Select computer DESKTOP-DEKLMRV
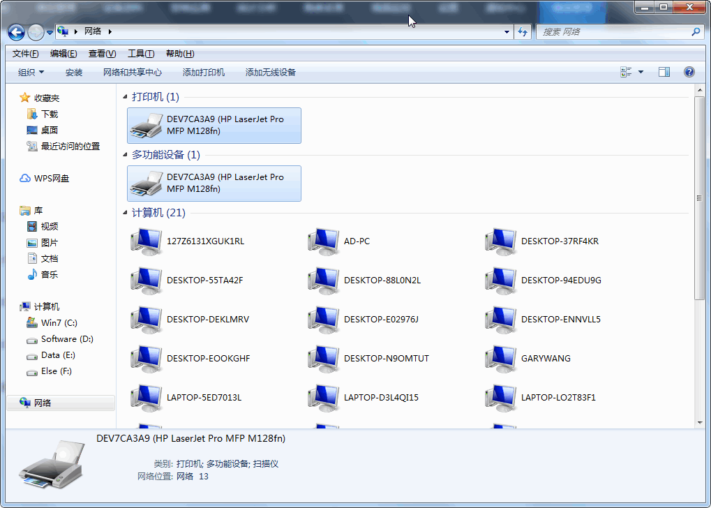 click(x=190, y=320)
